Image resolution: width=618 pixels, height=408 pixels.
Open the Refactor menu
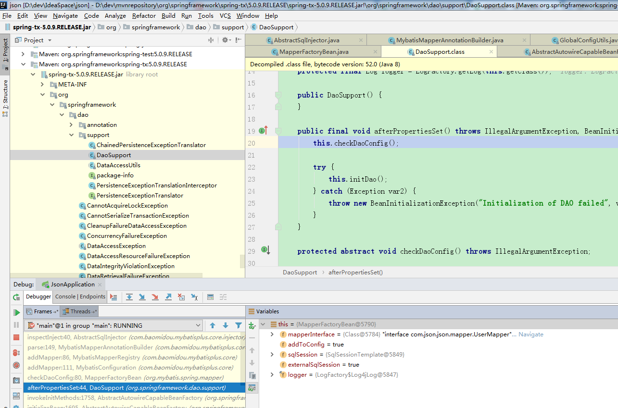click(x=144, y=16)
